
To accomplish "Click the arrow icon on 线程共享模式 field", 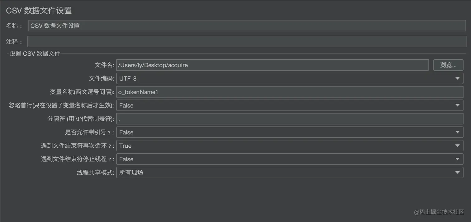I will click(457, 172).
